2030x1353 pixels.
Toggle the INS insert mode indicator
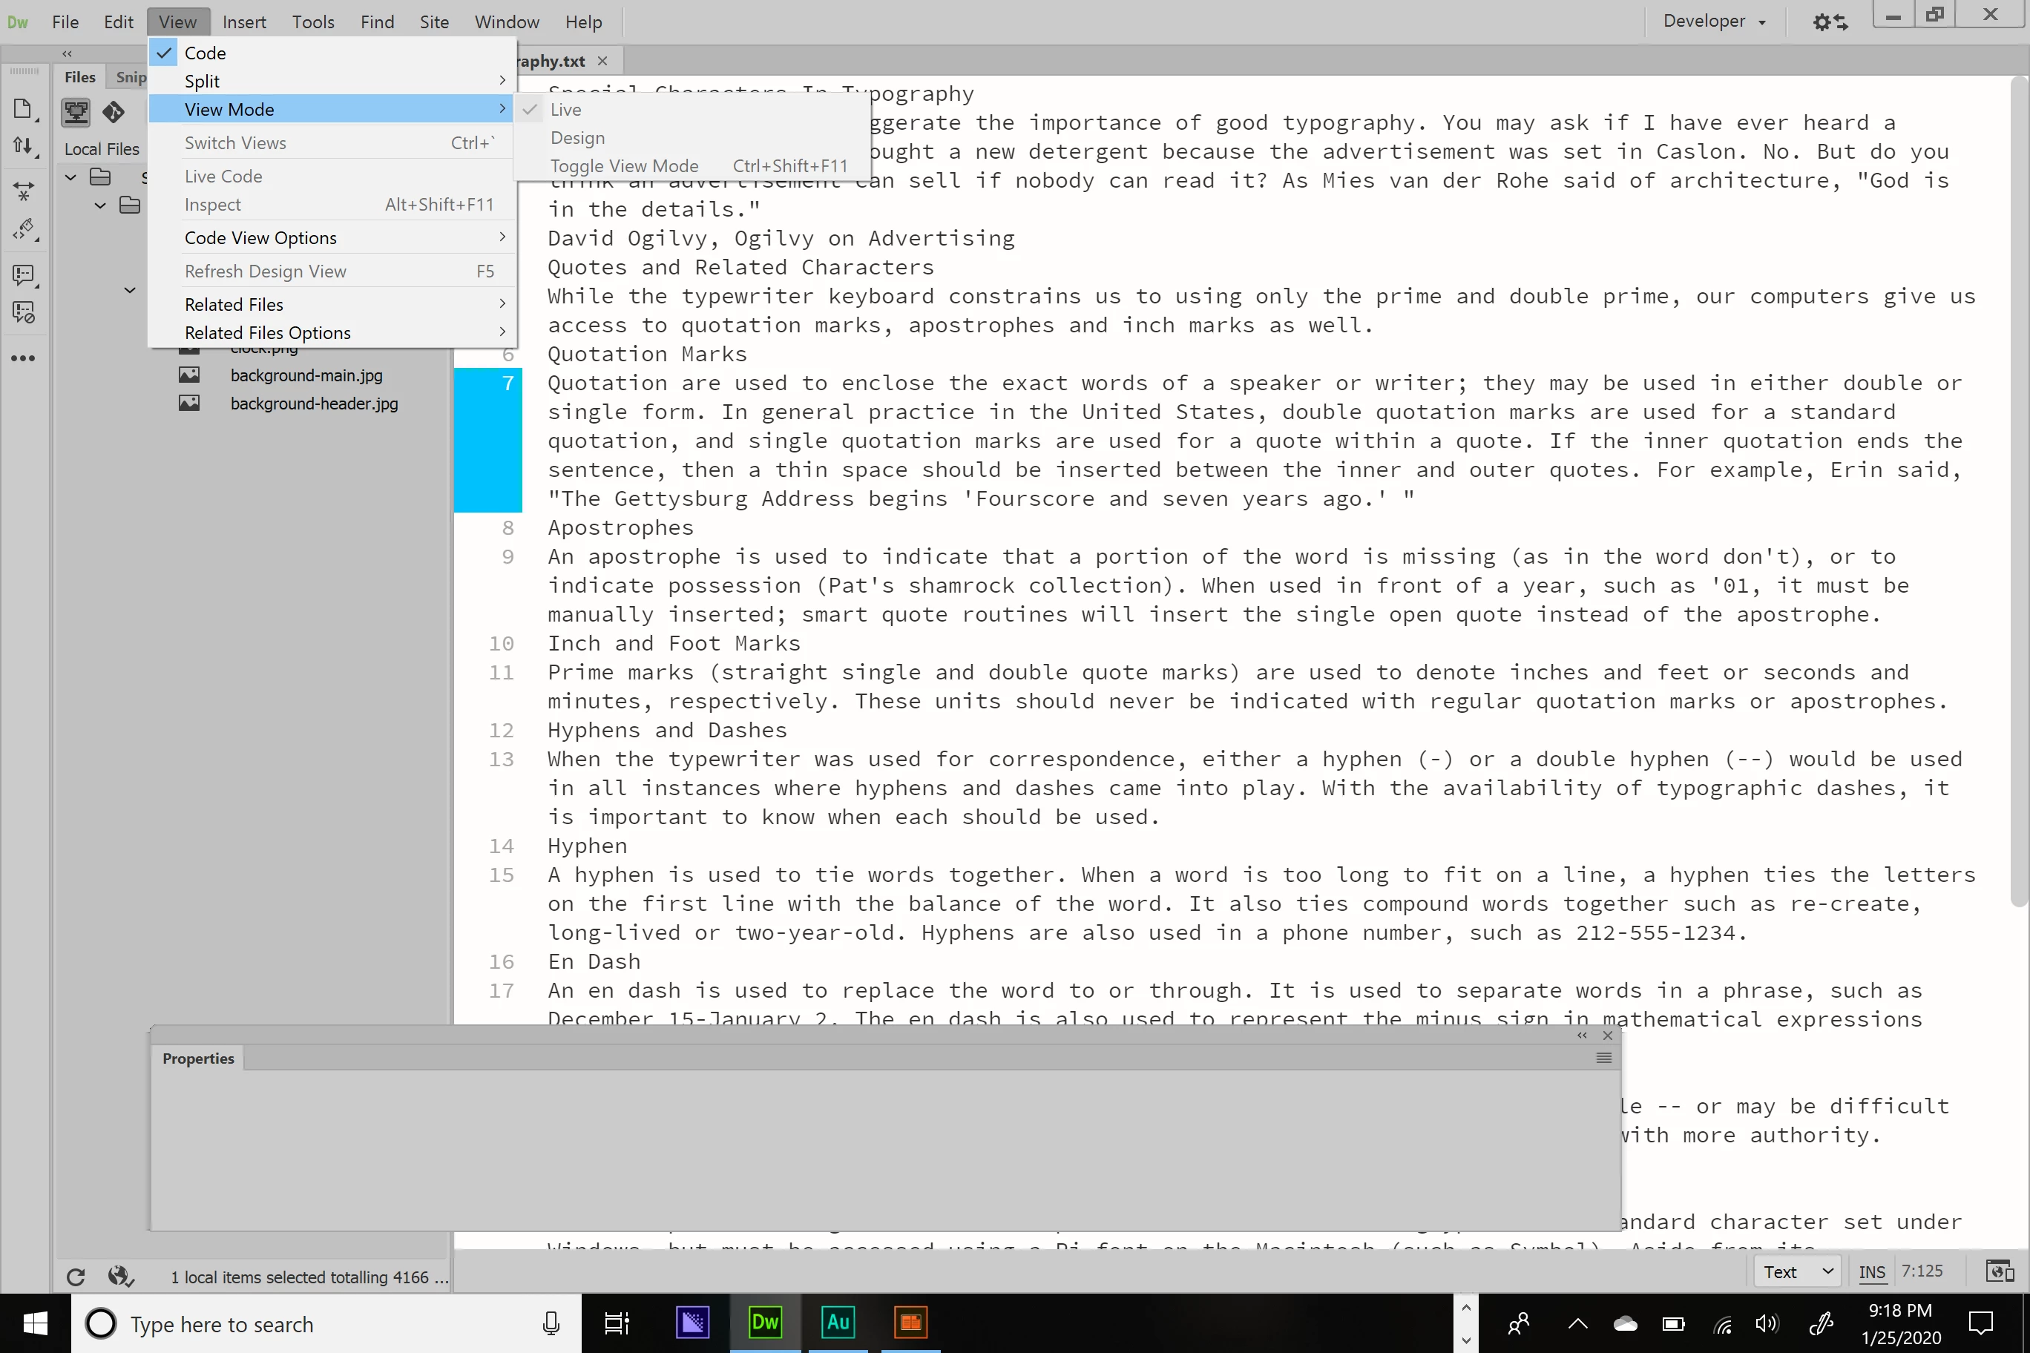click(1871, 1272)
